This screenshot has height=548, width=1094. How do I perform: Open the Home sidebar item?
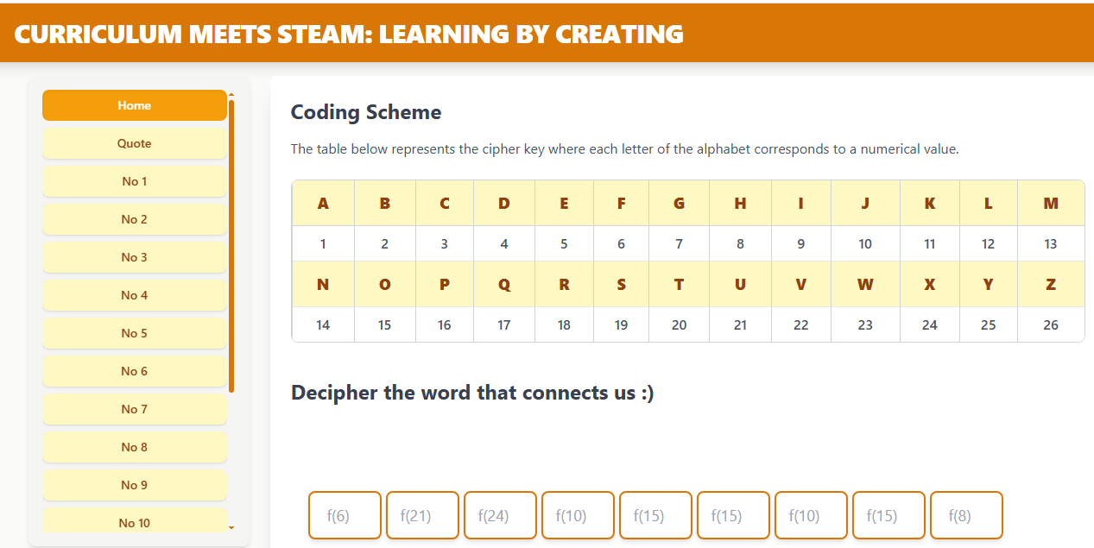tap(135, 105)
